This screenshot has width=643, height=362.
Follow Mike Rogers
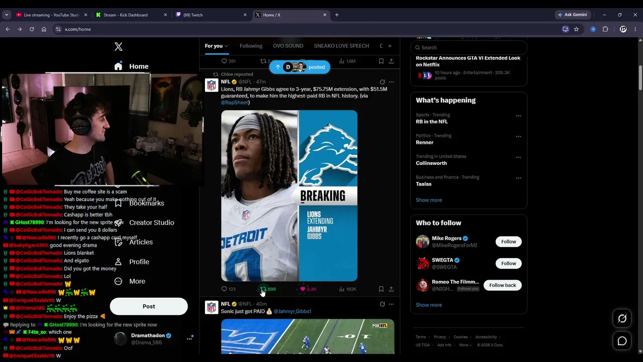pos(508,242)
